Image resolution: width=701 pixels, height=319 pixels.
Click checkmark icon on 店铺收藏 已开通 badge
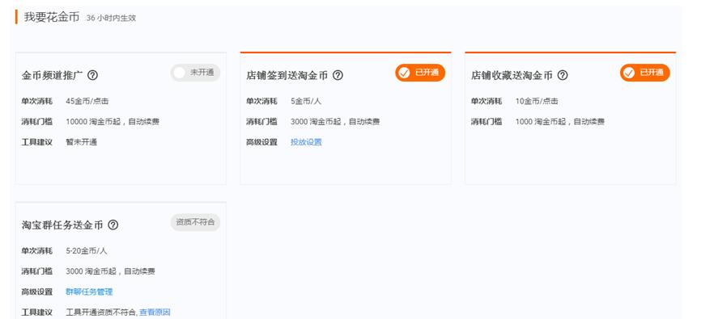(x=629, y=73)
